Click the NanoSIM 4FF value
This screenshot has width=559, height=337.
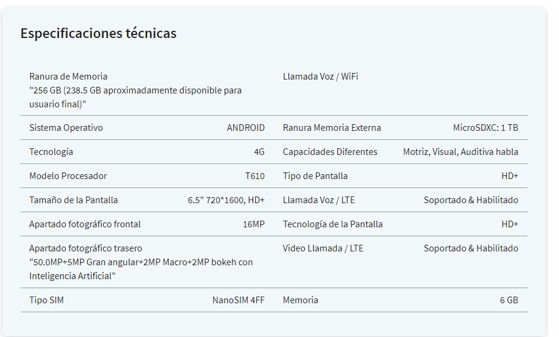pos(239,300)
